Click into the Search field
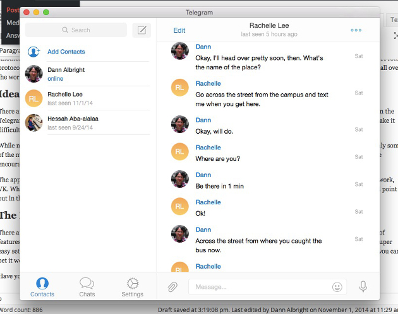 pos(76,30)
